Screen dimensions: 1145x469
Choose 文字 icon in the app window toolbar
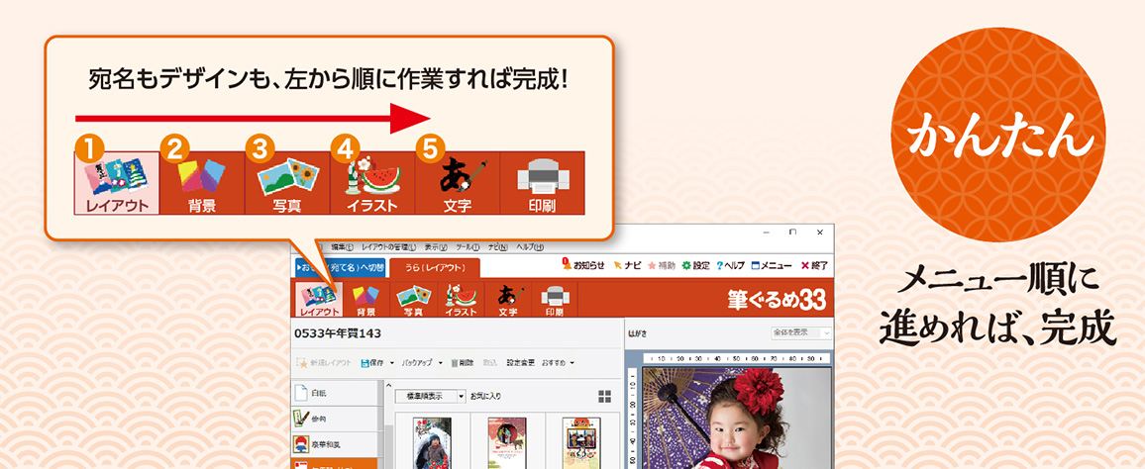pyautogui.click(x=509, y=299)
